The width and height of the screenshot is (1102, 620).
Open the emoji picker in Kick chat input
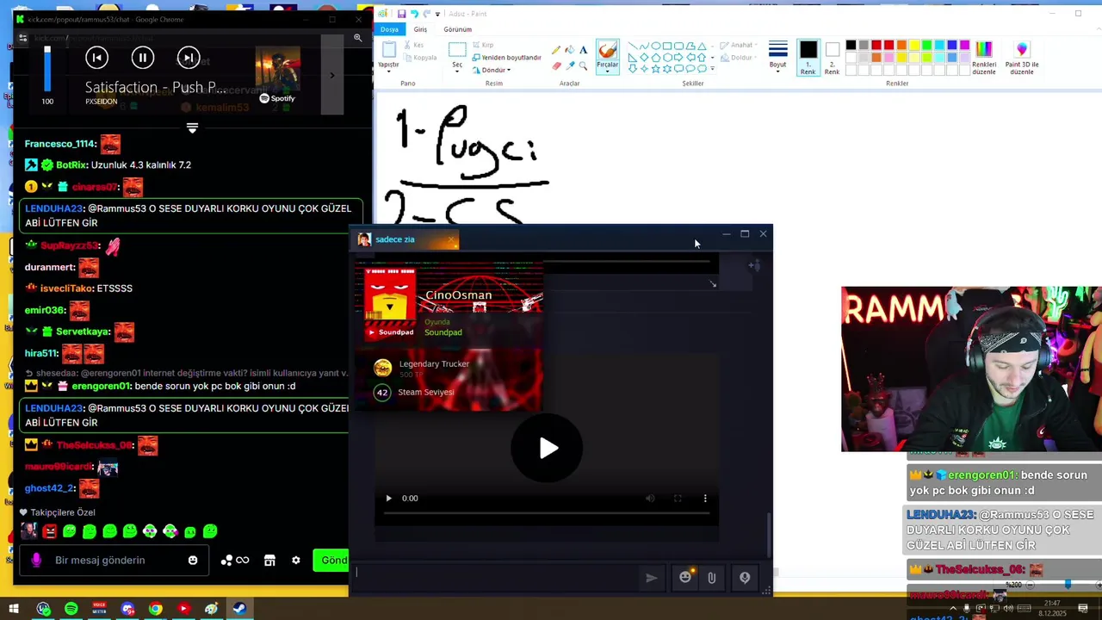pyautogui.click(x=193, y=560)
